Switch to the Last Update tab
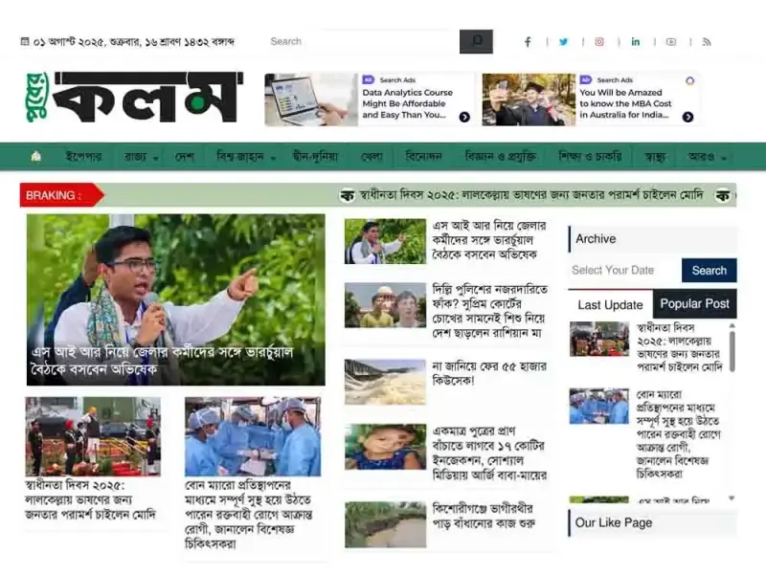766x574 pixels. (610, 305)
